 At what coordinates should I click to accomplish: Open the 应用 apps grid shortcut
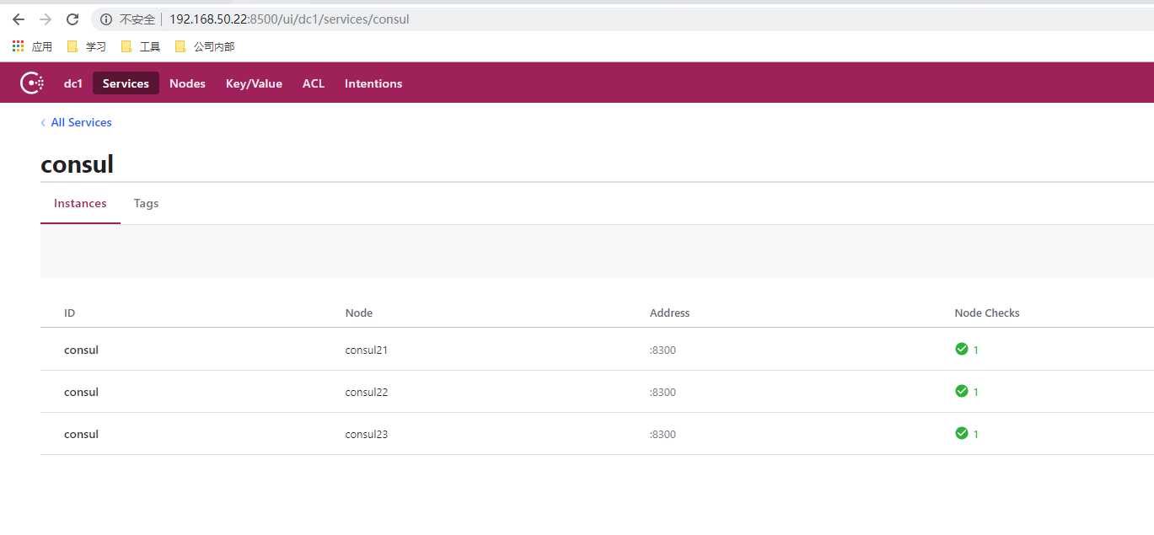pyautogui.click(x=32, y=46)
